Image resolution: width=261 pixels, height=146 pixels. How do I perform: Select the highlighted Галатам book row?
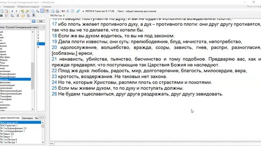click(x=15, y=79)
